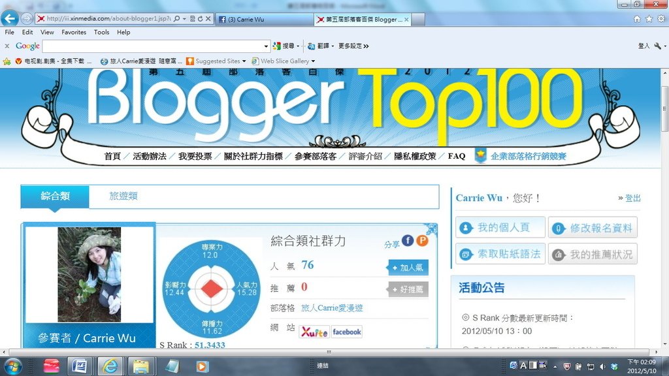Screen dimensions: 669x376
Task: Open the red pinned app on the taskbar
Action: pos(51,366)
